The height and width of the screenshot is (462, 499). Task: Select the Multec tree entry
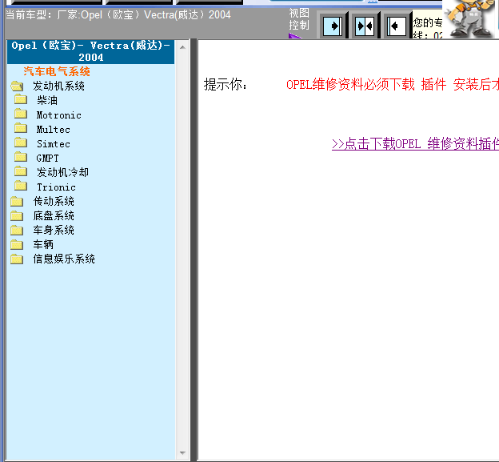pyautogui.click(x=53, y=130)
